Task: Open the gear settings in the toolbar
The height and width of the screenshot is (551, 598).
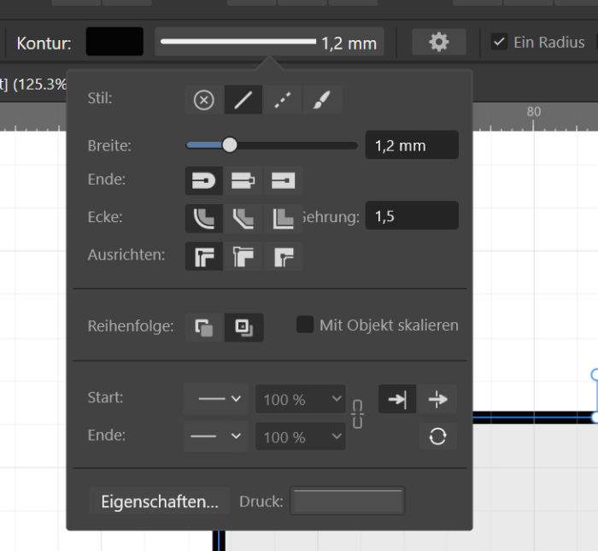Action: pos(438,42)
